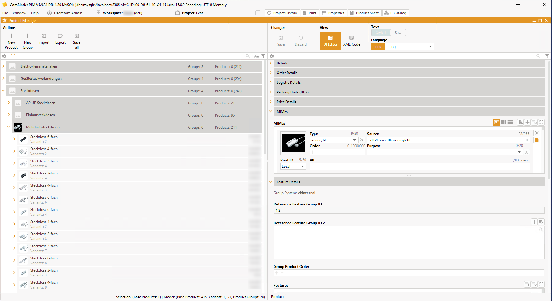Toggle the Aa case-sensitive search option
The width and height of the screenshot is (552, 301).
257,56
